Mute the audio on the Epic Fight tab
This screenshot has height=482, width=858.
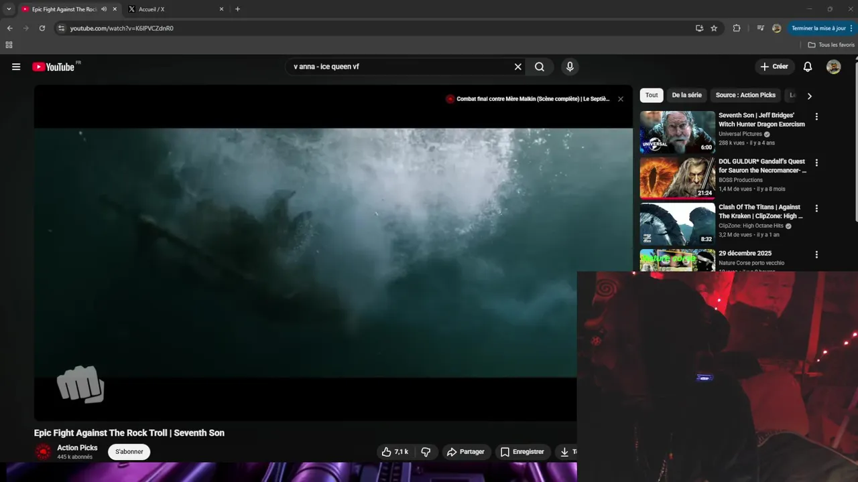(x=104, y=9)
